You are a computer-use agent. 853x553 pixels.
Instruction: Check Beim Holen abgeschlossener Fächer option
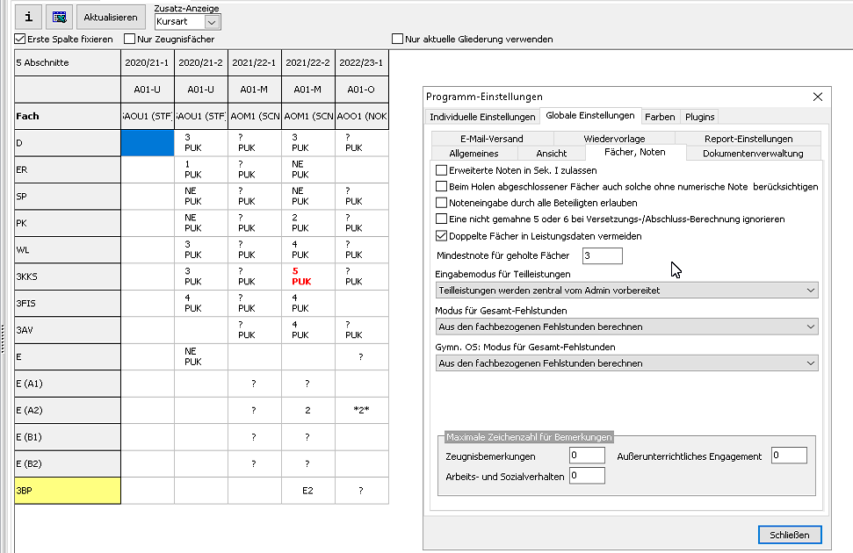click(441, 186)
